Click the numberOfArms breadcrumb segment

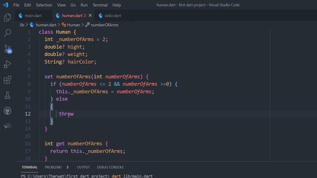click(105, 25)
